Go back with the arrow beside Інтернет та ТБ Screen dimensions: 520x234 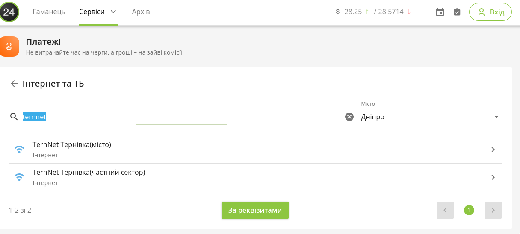pyautogui.click(x=14, y=84)
